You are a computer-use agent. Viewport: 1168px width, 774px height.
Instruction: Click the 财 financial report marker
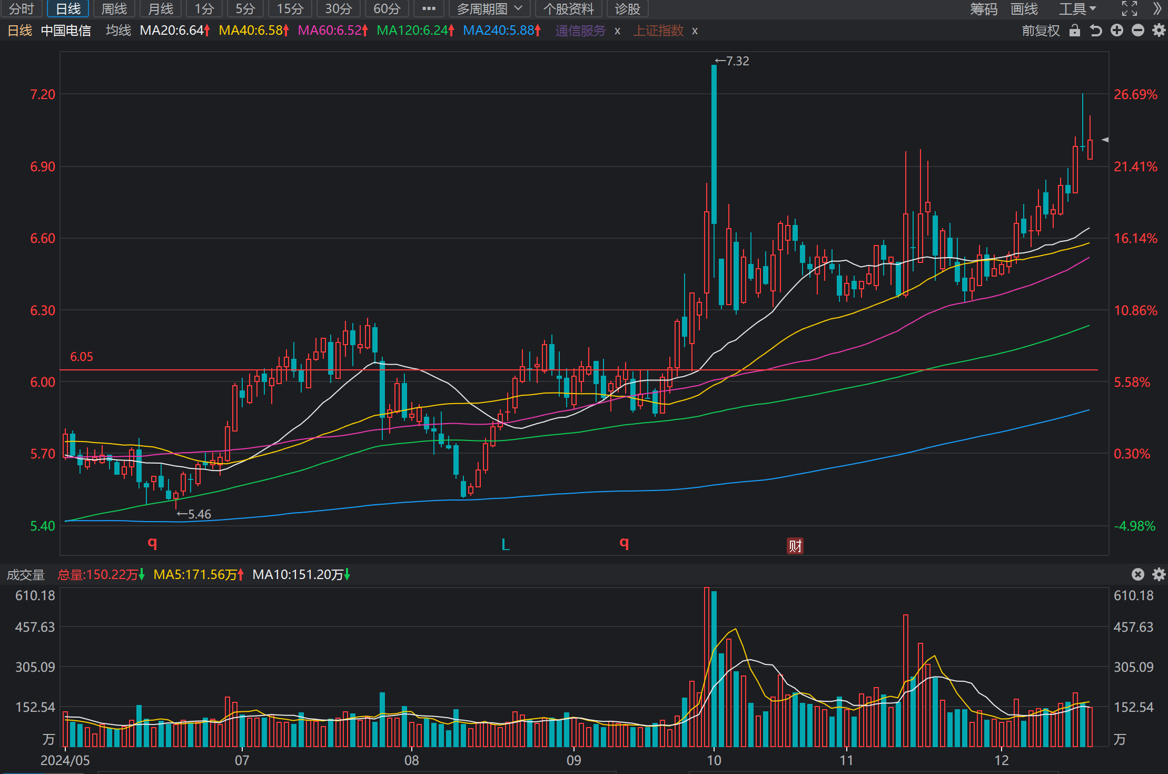(x=795, y=546)
